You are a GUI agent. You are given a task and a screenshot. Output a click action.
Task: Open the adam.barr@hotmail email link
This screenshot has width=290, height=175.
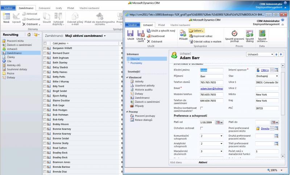[212, 89]
